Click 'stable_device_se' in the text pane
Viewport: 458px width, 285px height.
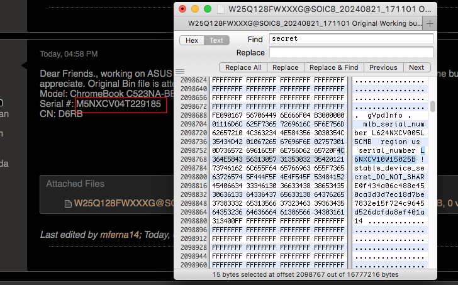tap(389, 168)
